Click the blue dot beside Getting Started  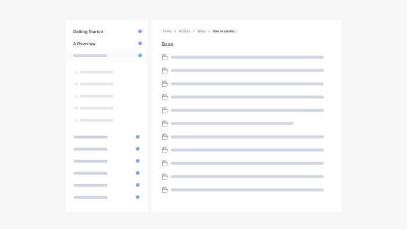140,31
